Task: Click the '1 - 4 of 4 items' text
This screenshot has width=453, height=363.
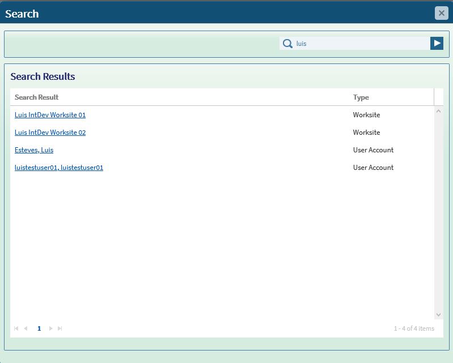Action: pyautogui.click(x=414, y=328)
